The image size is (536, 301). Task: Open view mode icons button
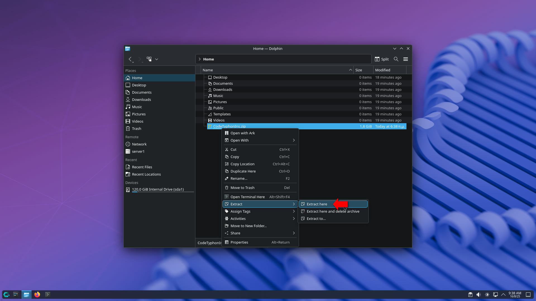pyautogui.click(x=149, y=59)
